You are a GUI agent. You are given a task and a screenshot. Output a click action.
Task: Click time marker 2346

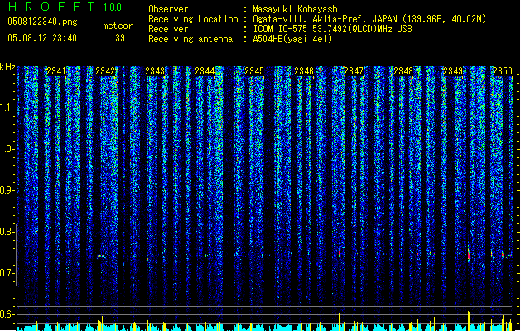[304, 71]
